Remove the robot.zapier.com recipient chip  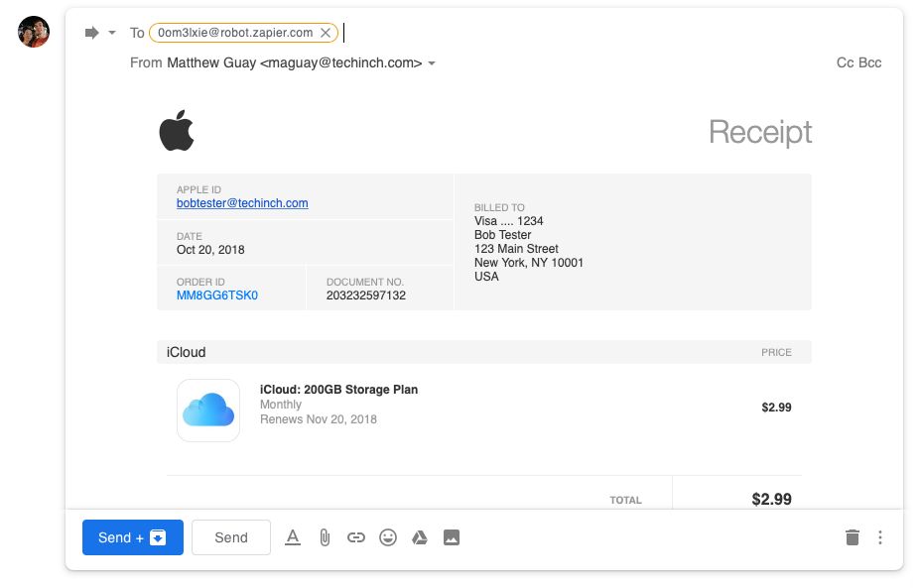click(326, 33)
